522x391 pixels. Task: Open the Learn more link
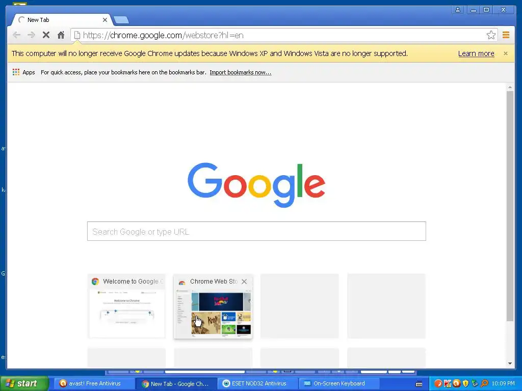coord(476,53)
